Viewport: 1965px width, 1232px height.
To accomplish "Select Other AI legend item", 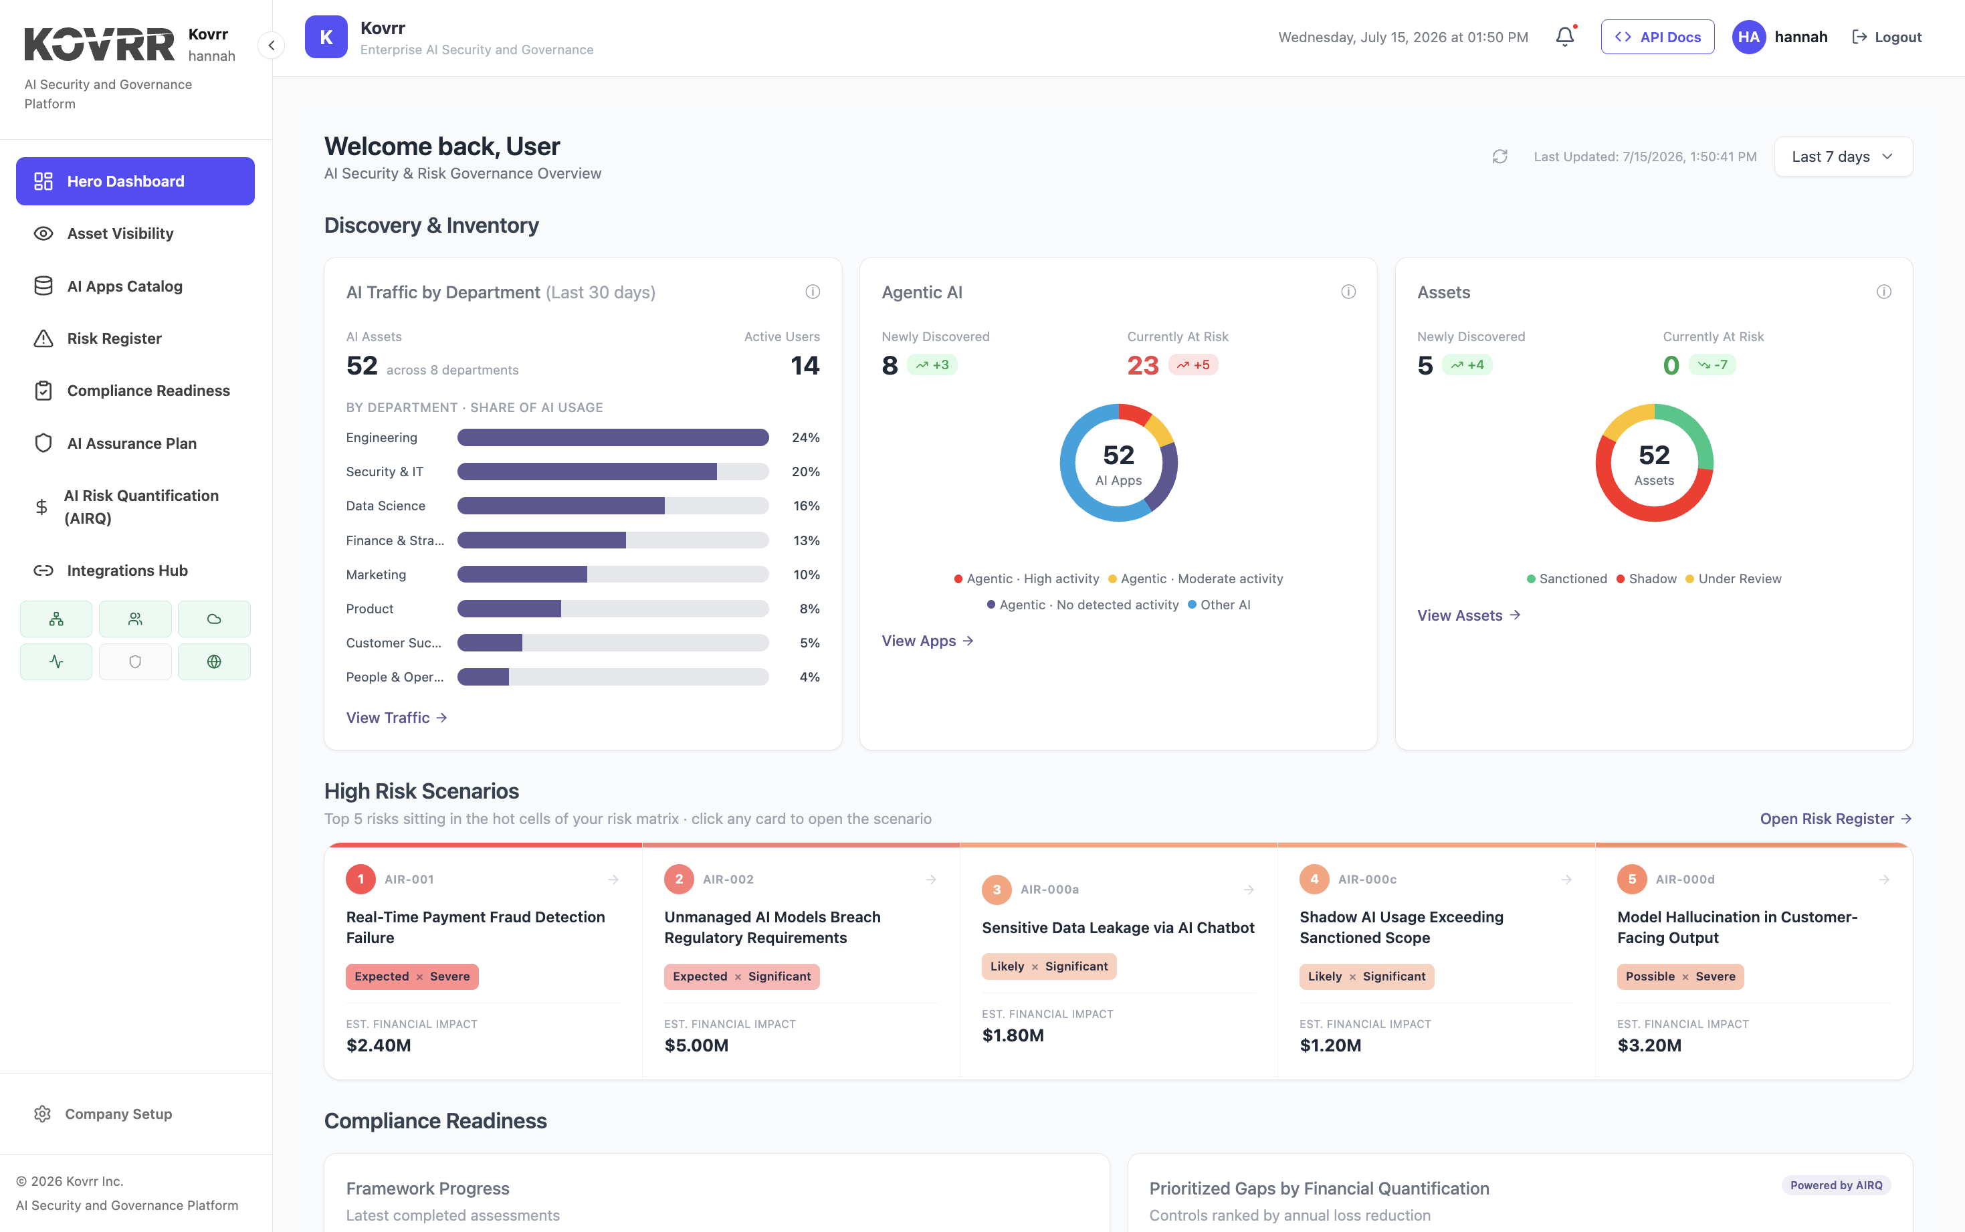I will (1219, 605).
